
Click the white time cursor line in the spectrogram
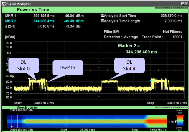[17, 121]
